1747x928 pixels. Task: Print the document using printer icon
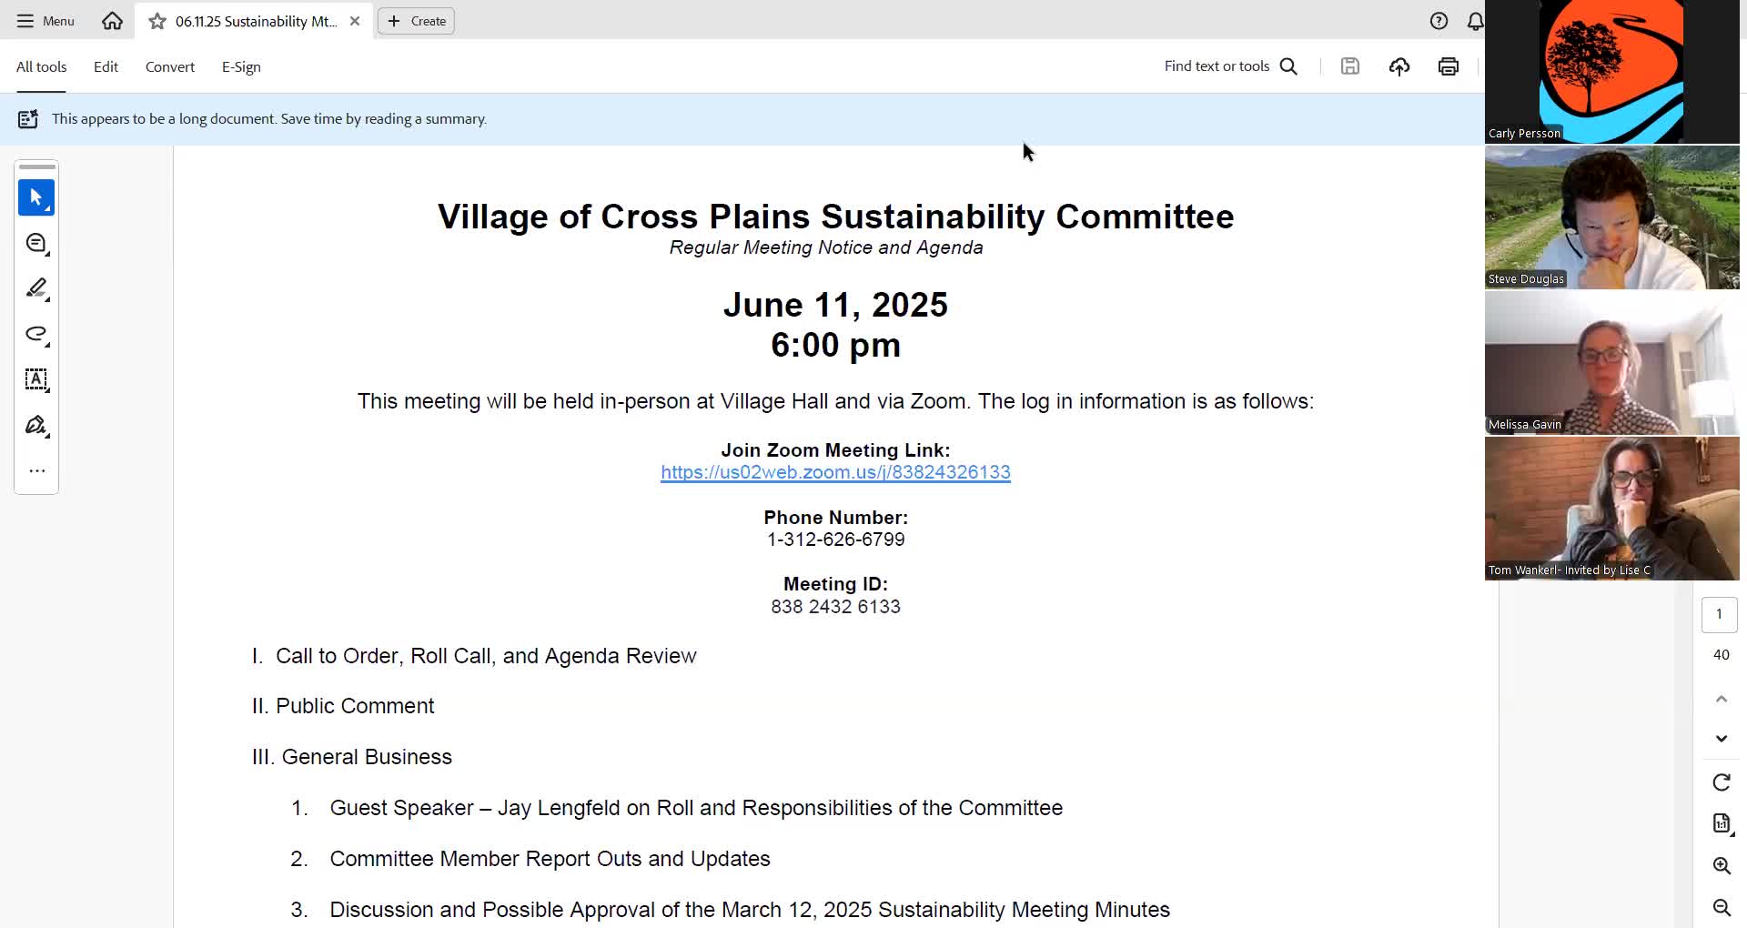tap(1449, 66)
